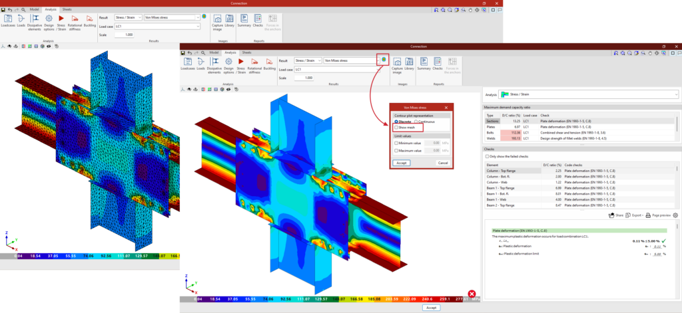Run Buckling analysis in the front window
This screenshot has width=682, height=313.
point(270,64)
